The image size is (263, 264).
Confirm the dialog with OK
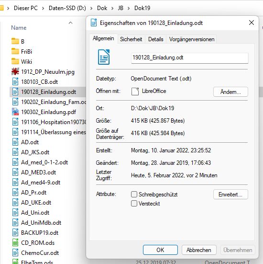[x=160, y=250]
